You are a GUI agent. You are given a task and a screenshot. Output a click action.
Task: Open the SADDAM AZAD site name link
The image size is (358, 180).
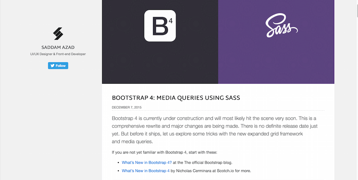click(58, 47)
